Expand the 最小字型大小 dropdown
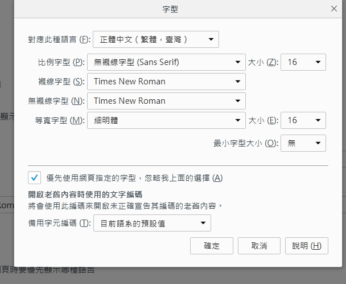Screen dimensions: 346x284 303,143
